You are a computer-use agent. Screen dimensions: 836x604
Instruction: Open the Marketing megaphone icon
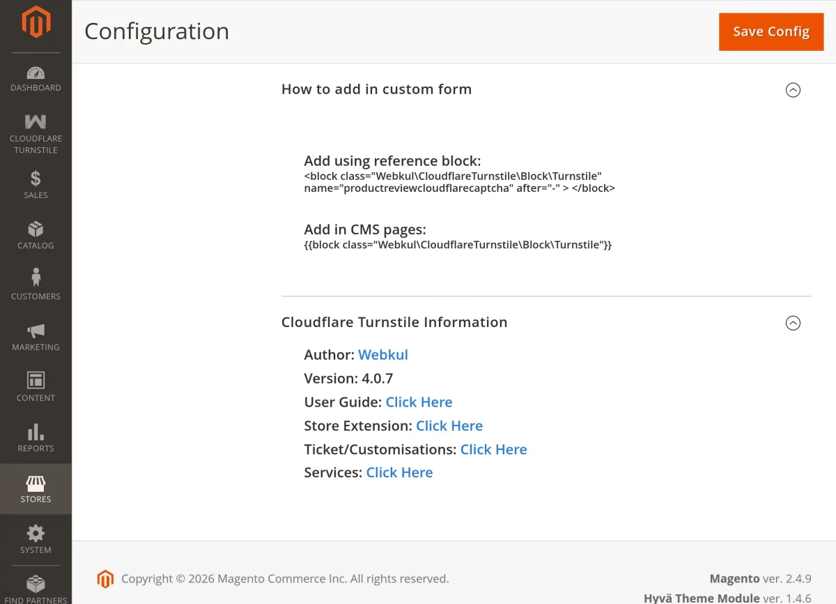pos(36,331)
